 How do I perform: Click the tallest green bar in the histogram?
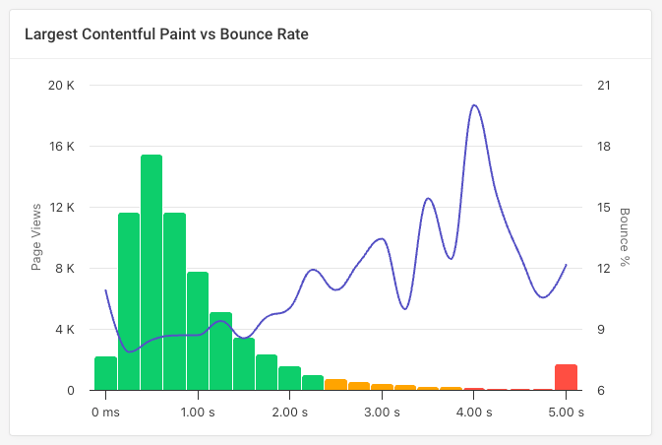151,273
